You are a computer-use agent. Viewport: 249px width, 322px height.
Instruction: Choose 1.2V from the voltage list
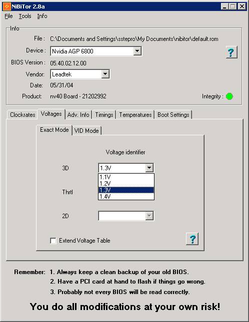pyautogui.click(x=126, y=184)
